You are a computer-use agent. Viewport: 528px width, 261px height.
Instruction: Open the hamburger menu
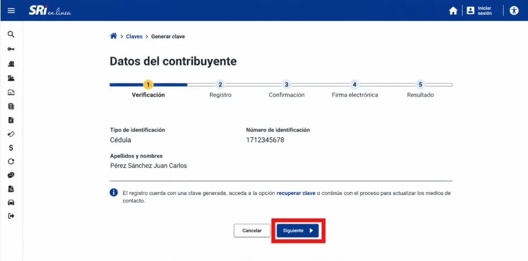11,11
